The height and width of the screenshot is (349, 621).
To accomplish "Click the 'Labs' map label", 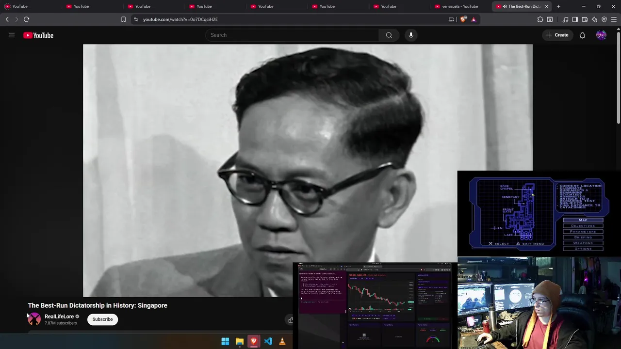I will coord(508,235).
